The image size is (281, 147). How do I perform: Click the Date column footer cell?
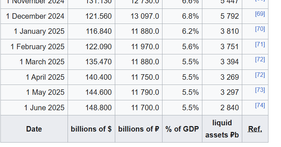coord(34,129)
